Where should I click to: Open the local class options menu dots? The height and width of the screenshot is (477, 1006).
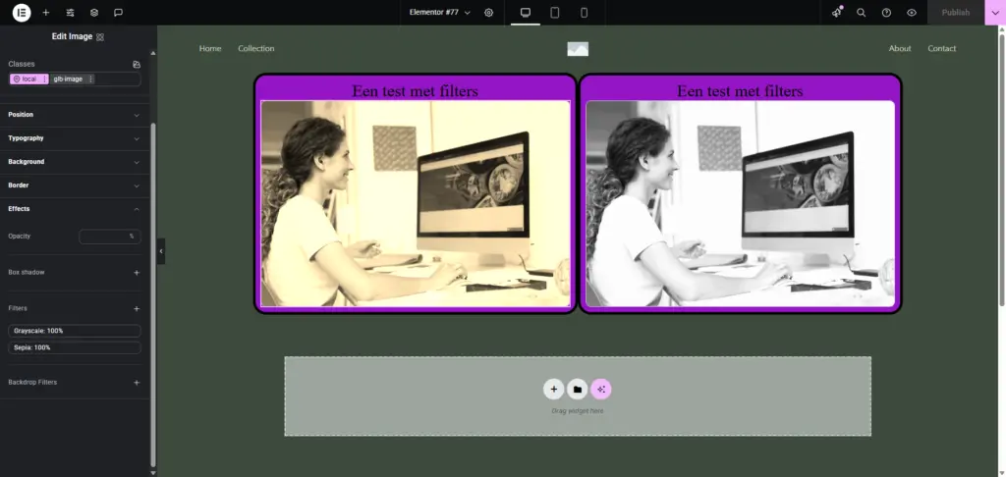point(44,79)
